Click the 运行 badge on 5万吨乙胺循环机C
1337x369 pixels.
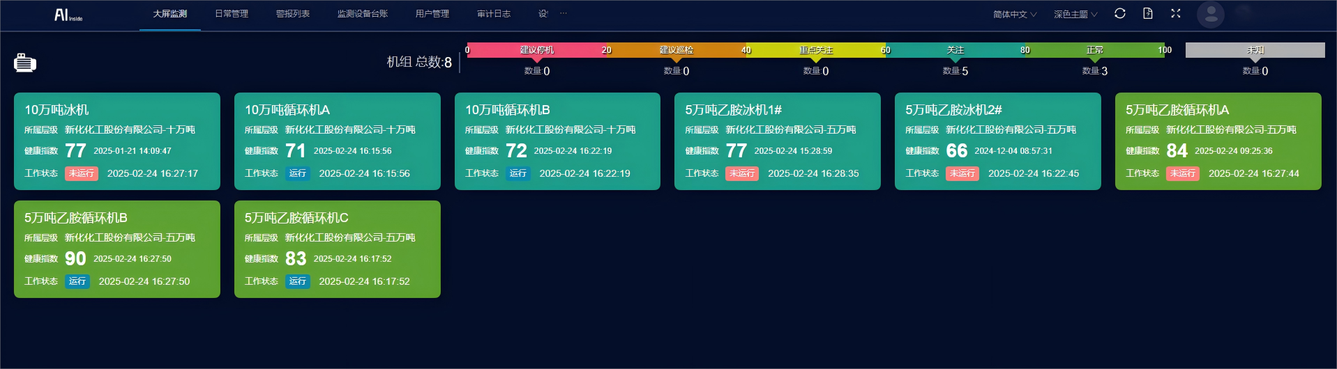click(298, 281)
